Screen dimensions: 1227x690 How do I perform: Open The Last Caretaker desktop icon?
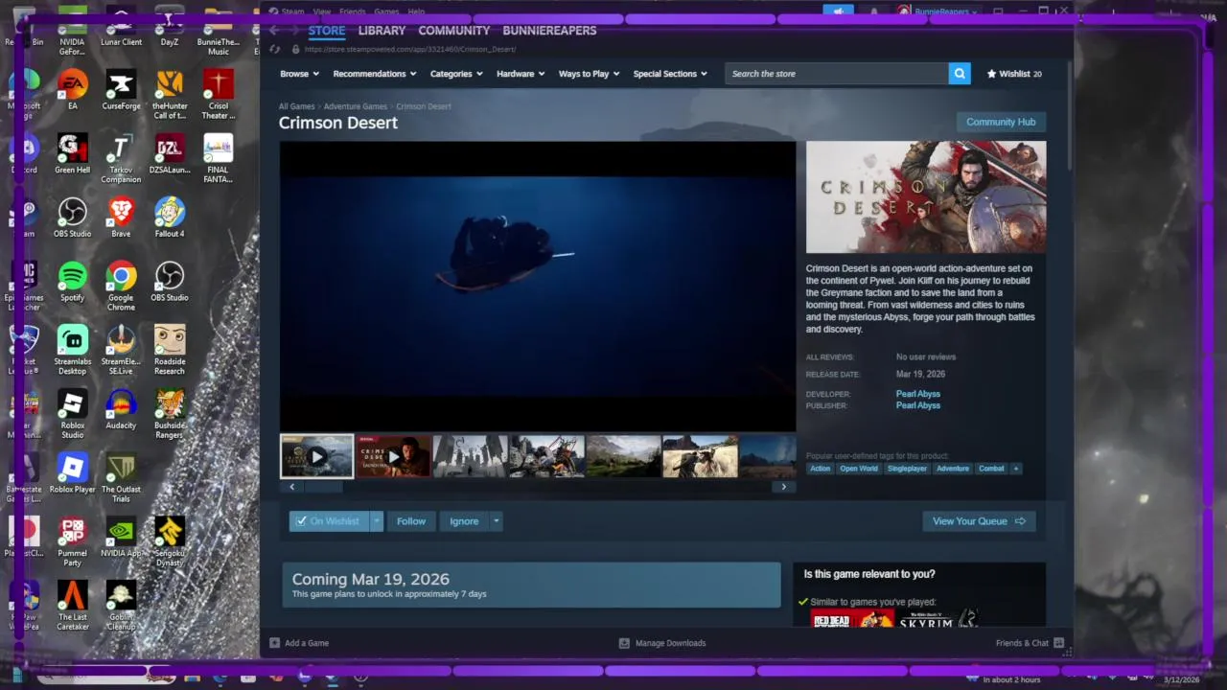[x=72, y=606]
